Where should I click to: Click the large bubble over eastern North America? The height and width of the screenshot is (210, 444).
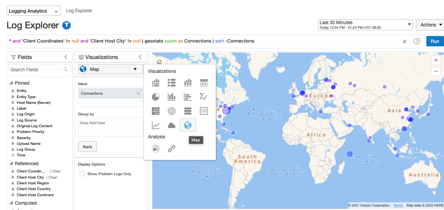point(226,110)
